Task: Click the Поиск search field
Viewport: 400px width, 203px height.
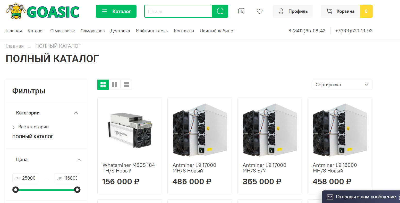Action: pos(178,11)
